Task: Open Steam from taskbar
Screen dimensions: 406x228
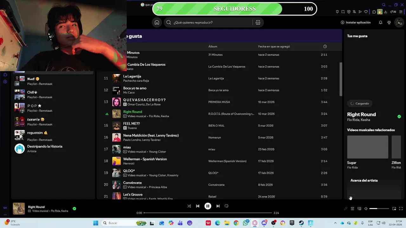Action: pos(301,223)
